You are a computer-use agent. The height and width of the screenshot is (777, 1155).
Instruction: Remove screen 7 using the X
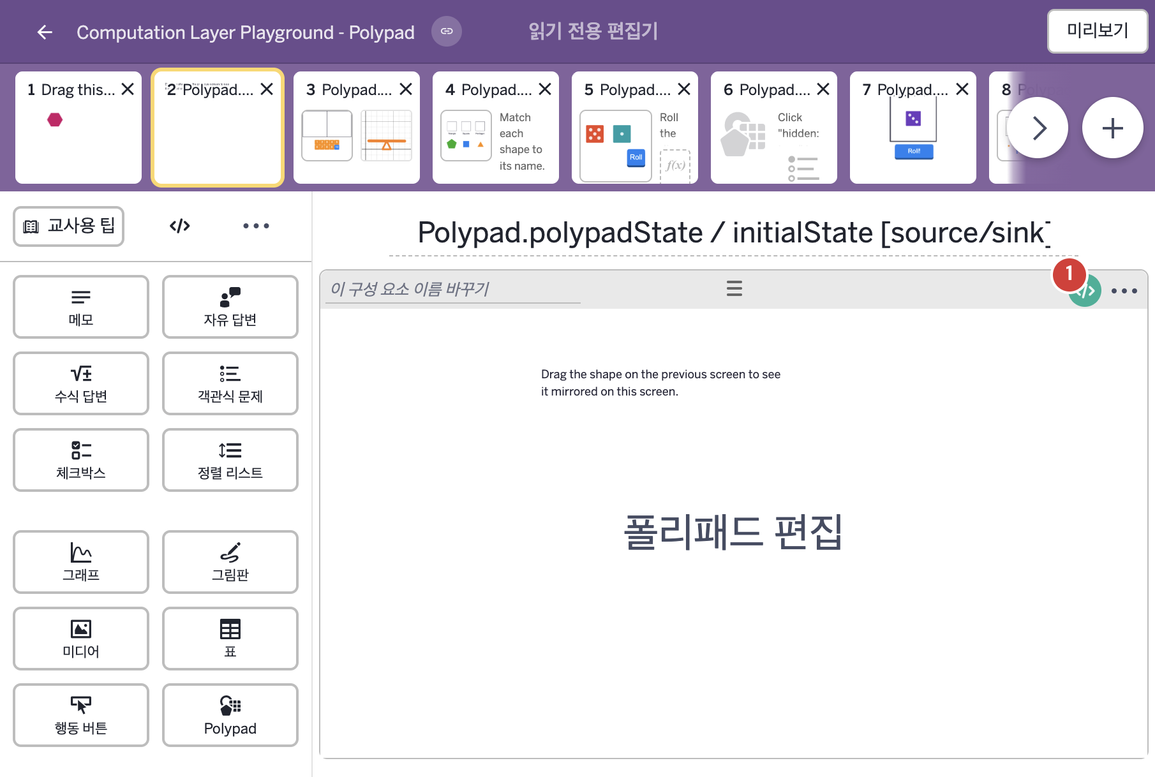pos(962,89)
